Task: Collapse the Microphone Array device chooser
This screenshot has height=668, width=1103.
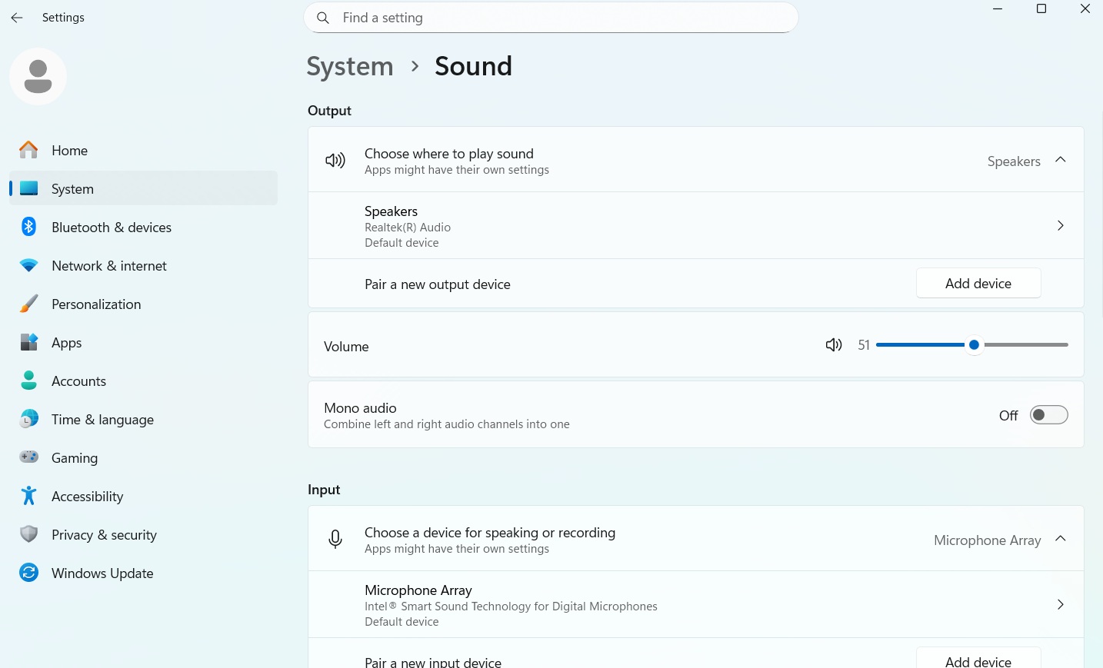Action: (x=1061, y=539)
